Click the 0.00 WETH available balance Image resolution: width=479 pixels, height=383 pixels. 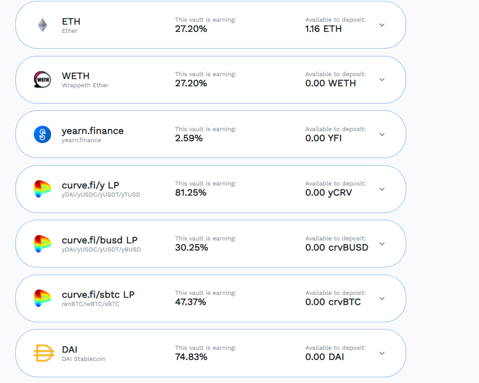click(330, 83)
